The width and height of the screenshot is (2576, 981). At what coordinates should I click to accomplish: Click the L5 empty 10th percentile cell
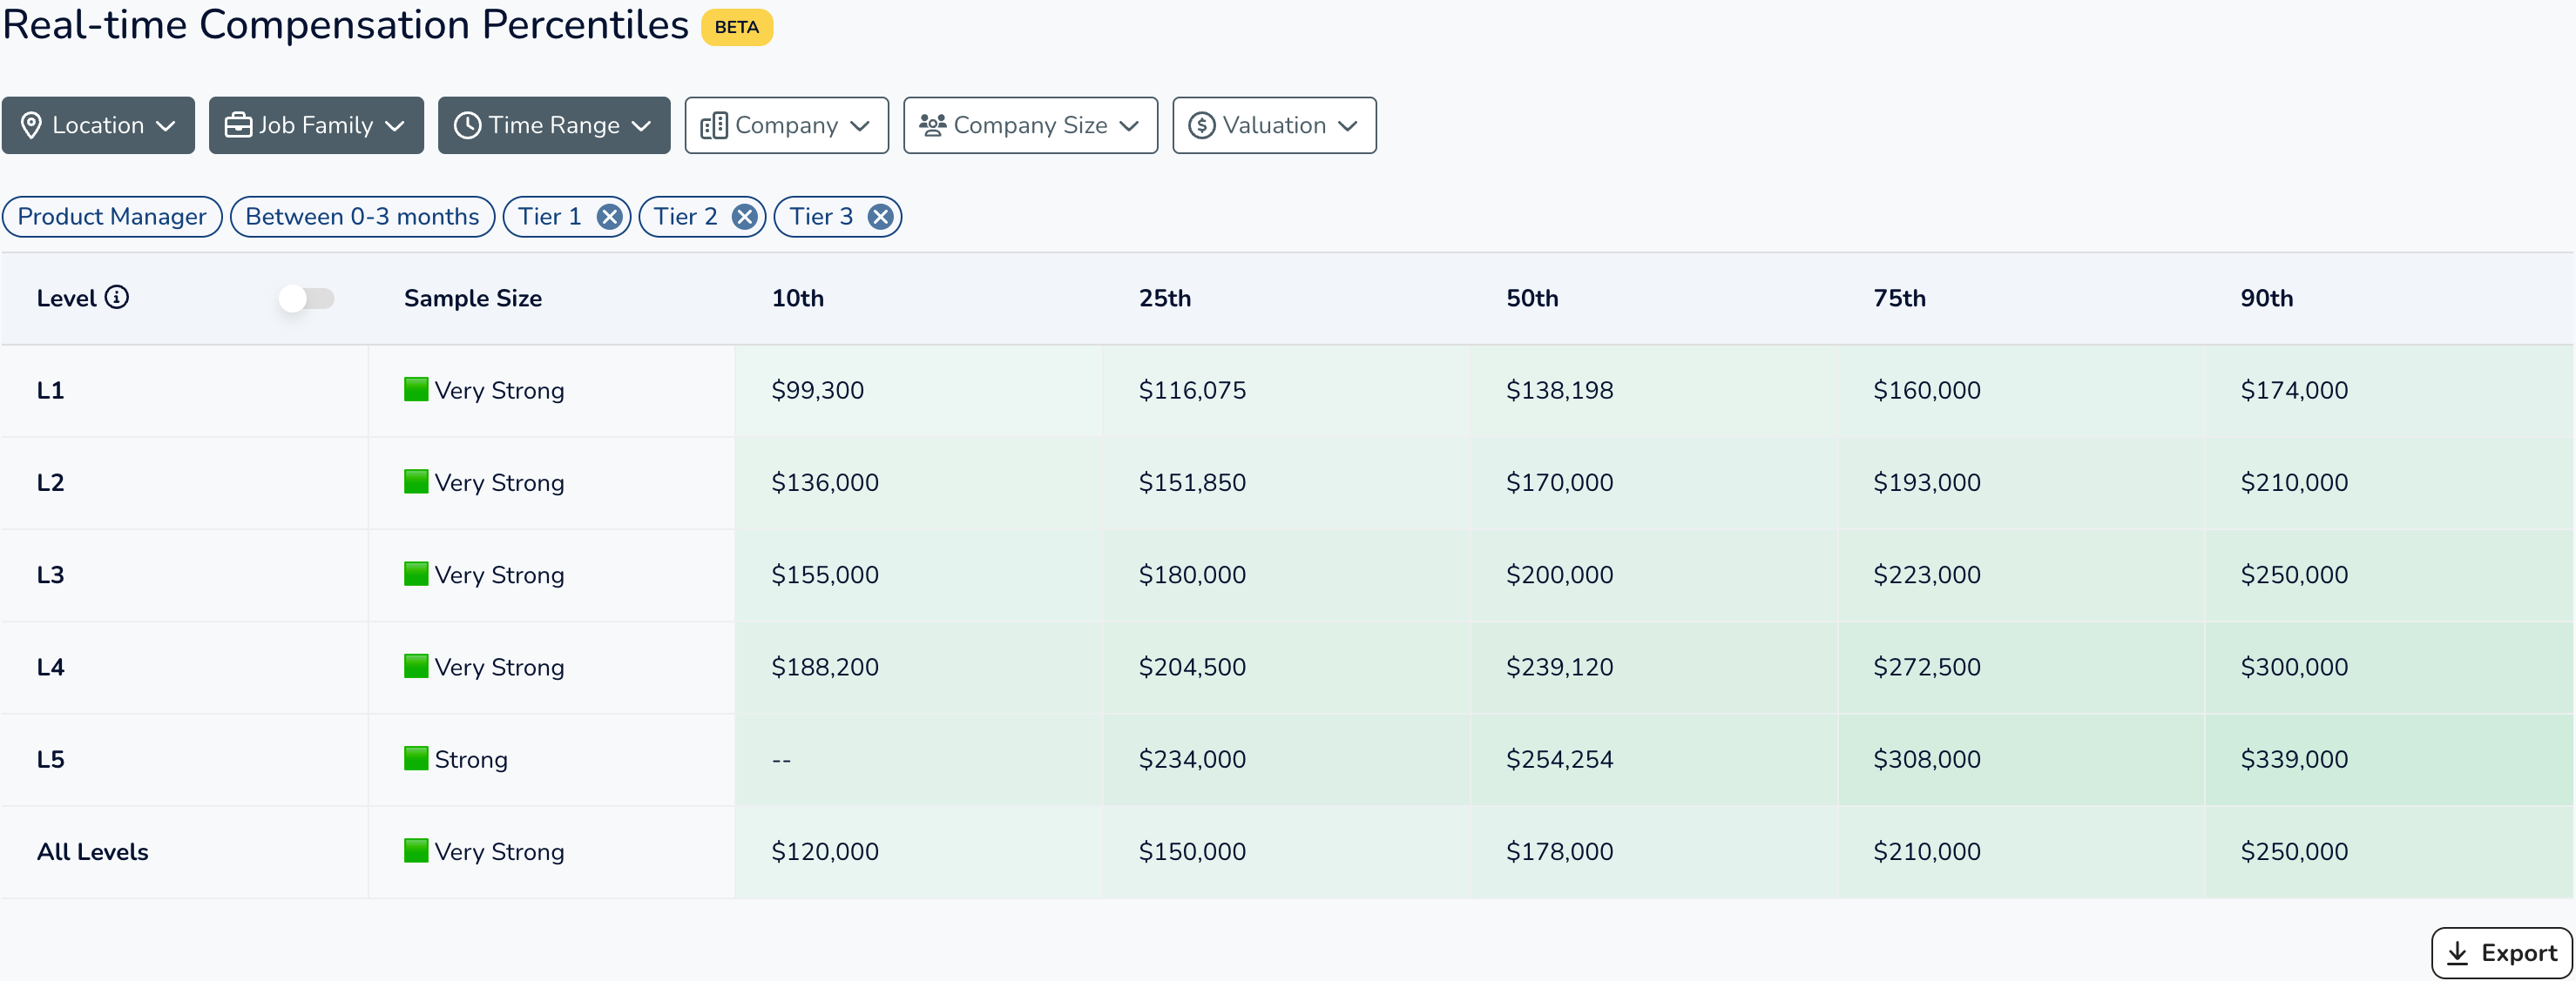pos(918,759)
